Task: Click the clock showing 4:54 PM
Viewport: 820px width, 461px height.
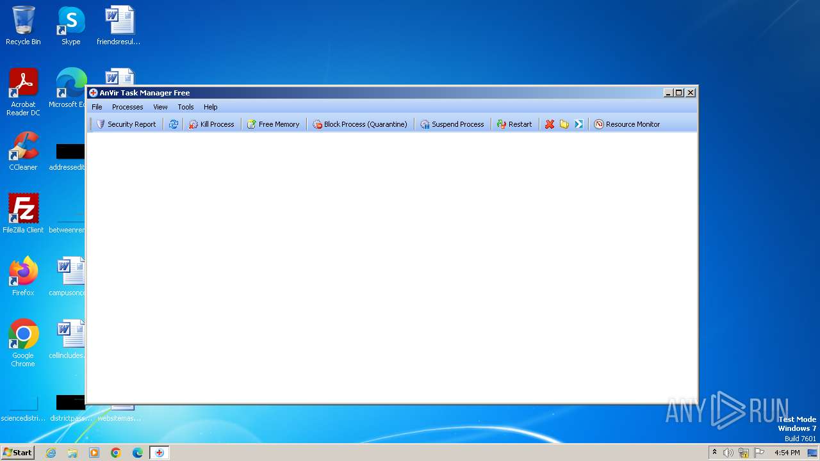Action: (787, 453)
